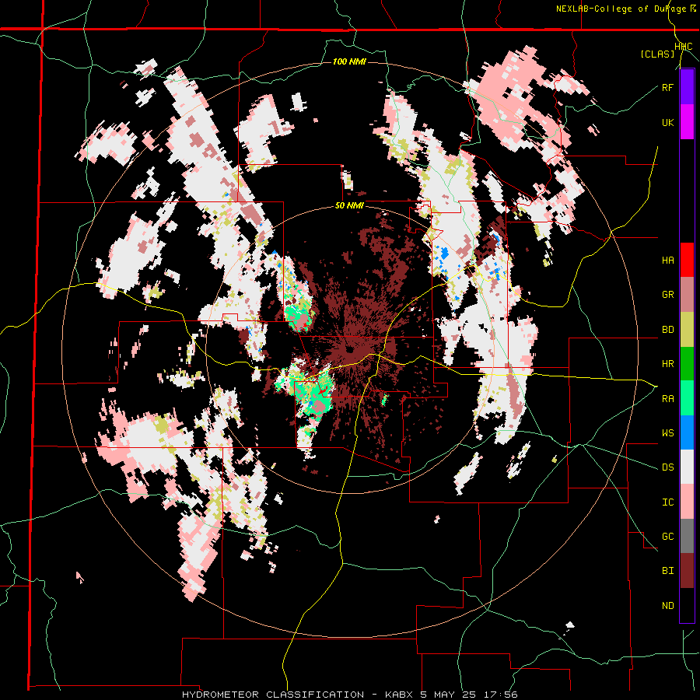Select the GC gray legend swatch
Screen dimensions: 700x700
point(687,536)
